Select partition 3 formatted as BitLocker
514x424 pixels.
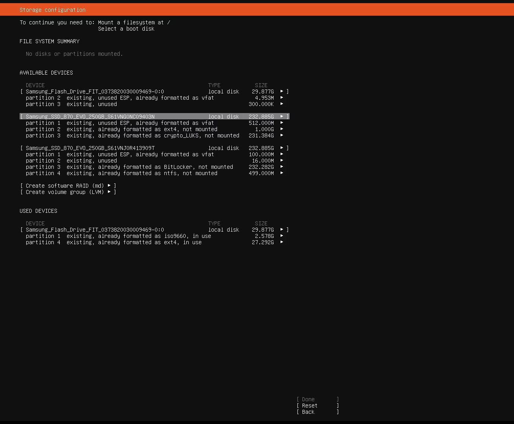point(129,167)
